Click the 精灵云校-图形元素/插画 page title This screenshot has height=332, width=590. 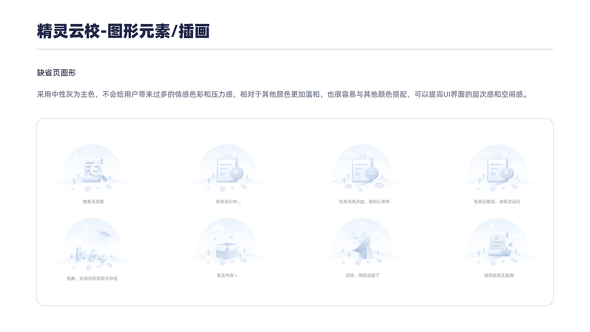(x=124, y=31)
